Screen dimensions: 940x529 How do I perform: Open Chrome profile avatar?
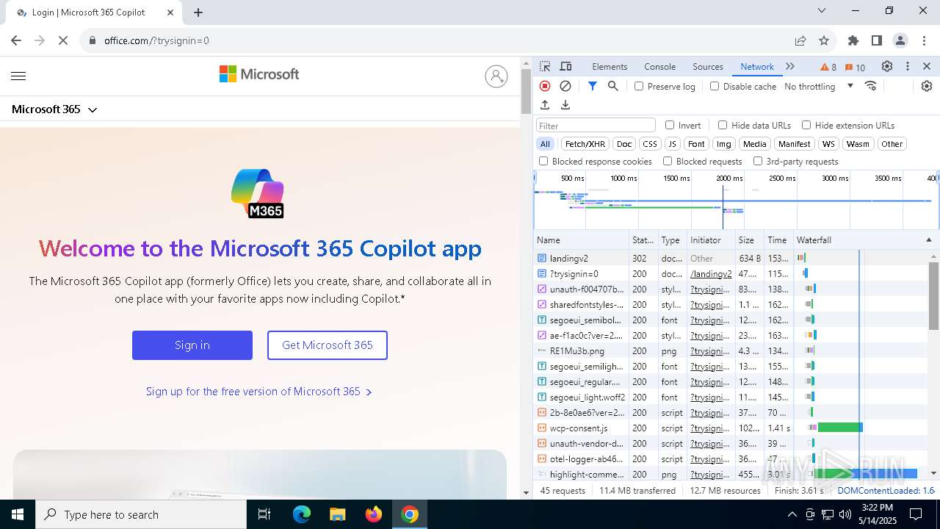pyautogui.click(x=900, y=40)
